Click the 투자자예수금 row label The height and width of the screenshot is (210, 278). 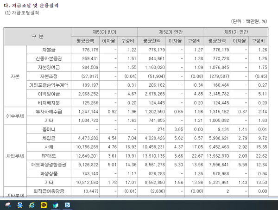[48, 112]
